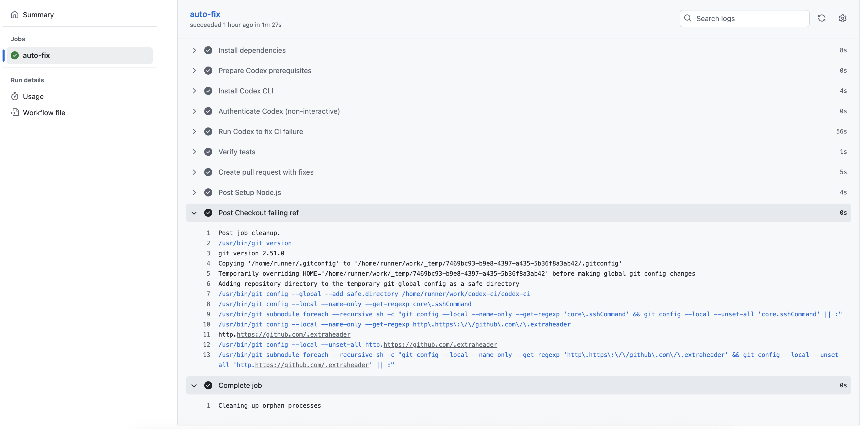Click the Workflow file code icon
The height and width of the screenshot is (429, 864).
14,113
